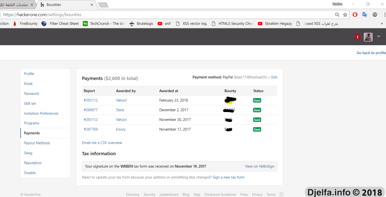
Task: Open the Filter Cheat Sheet bookmark icon
Action: pyautogui.click(x=44, y=23)
